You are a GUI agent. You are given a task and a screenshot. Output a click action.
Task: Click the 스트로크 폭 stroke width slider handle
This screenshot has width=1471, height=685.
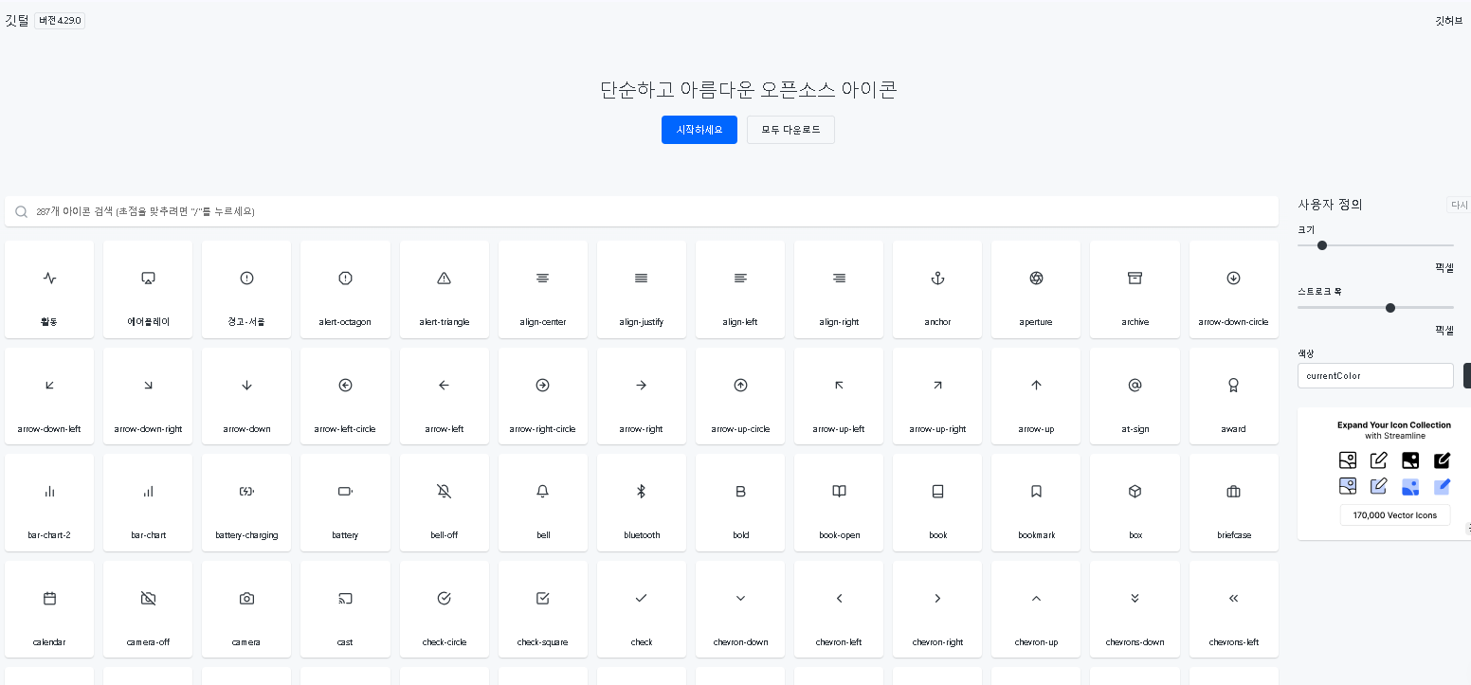[1390, 308]
